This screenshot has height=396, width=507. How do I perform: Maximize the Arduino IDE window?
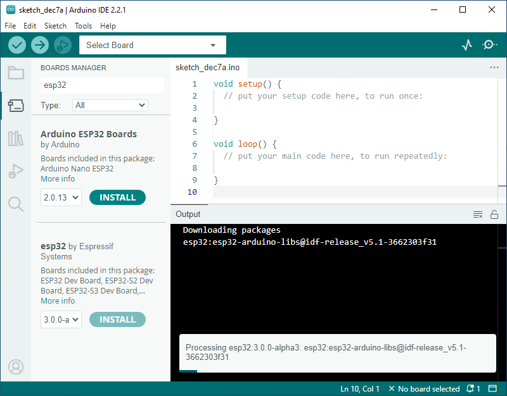[x=463, y=9]
